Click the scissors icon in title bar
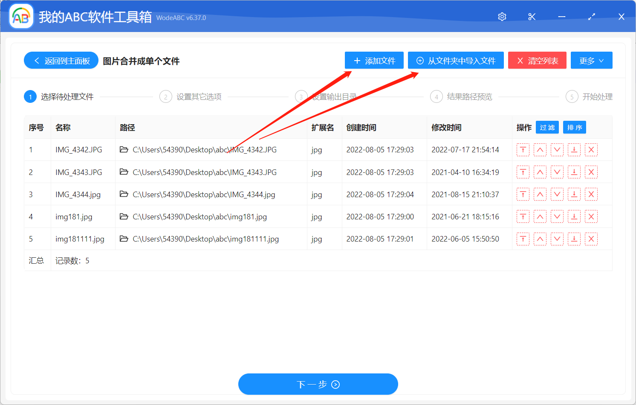The width and height of the screenshot is (636, 405). tap(532, 16)
